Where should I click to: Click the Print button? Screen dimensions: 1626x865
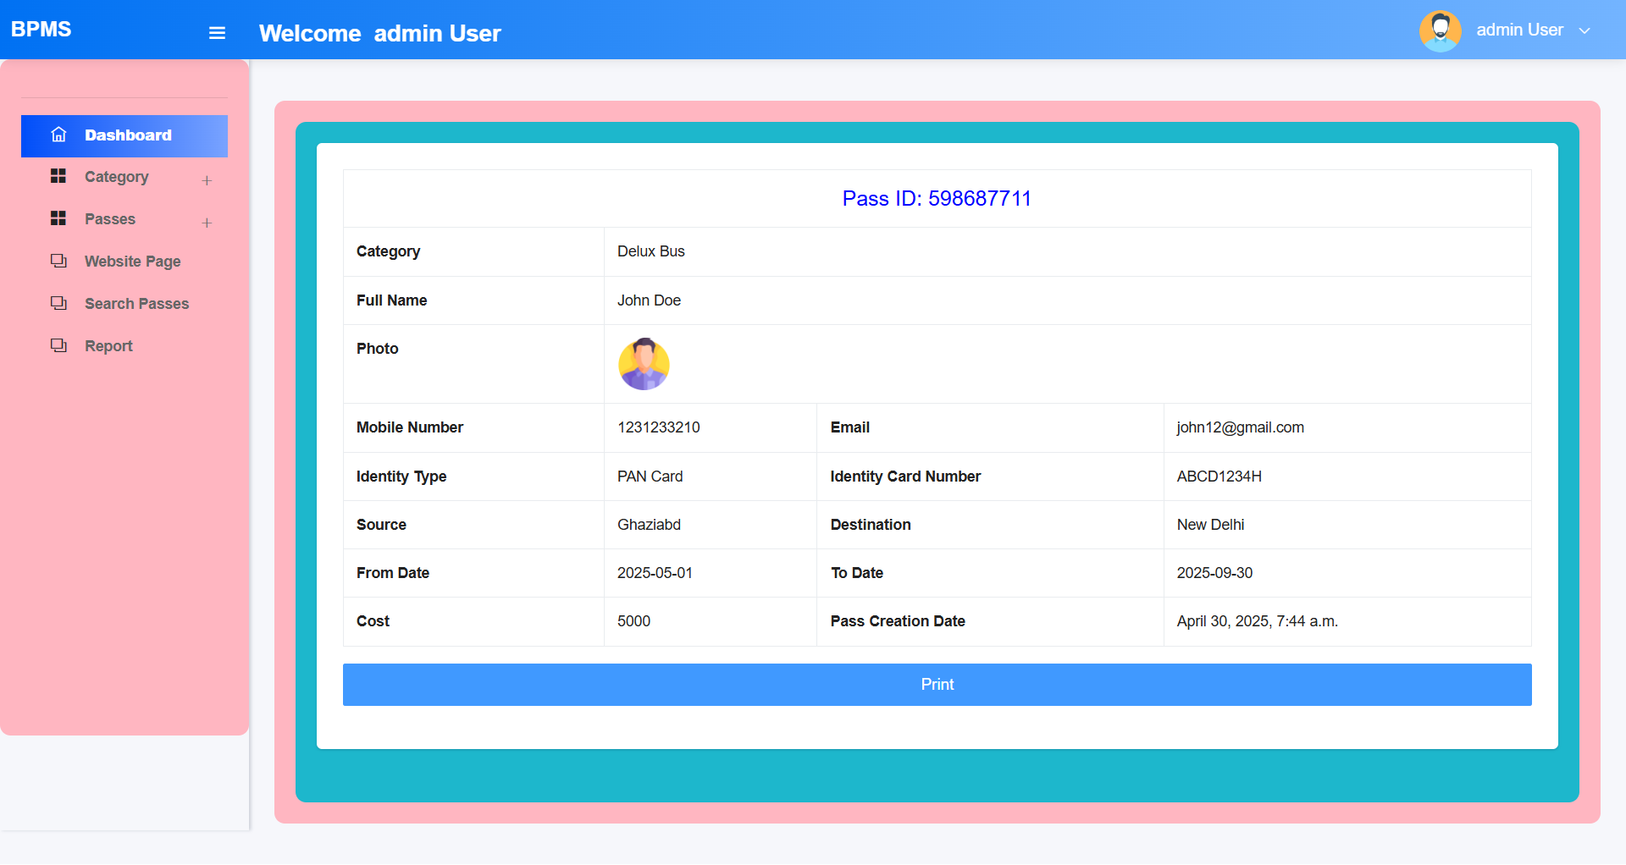pos(937,685)
